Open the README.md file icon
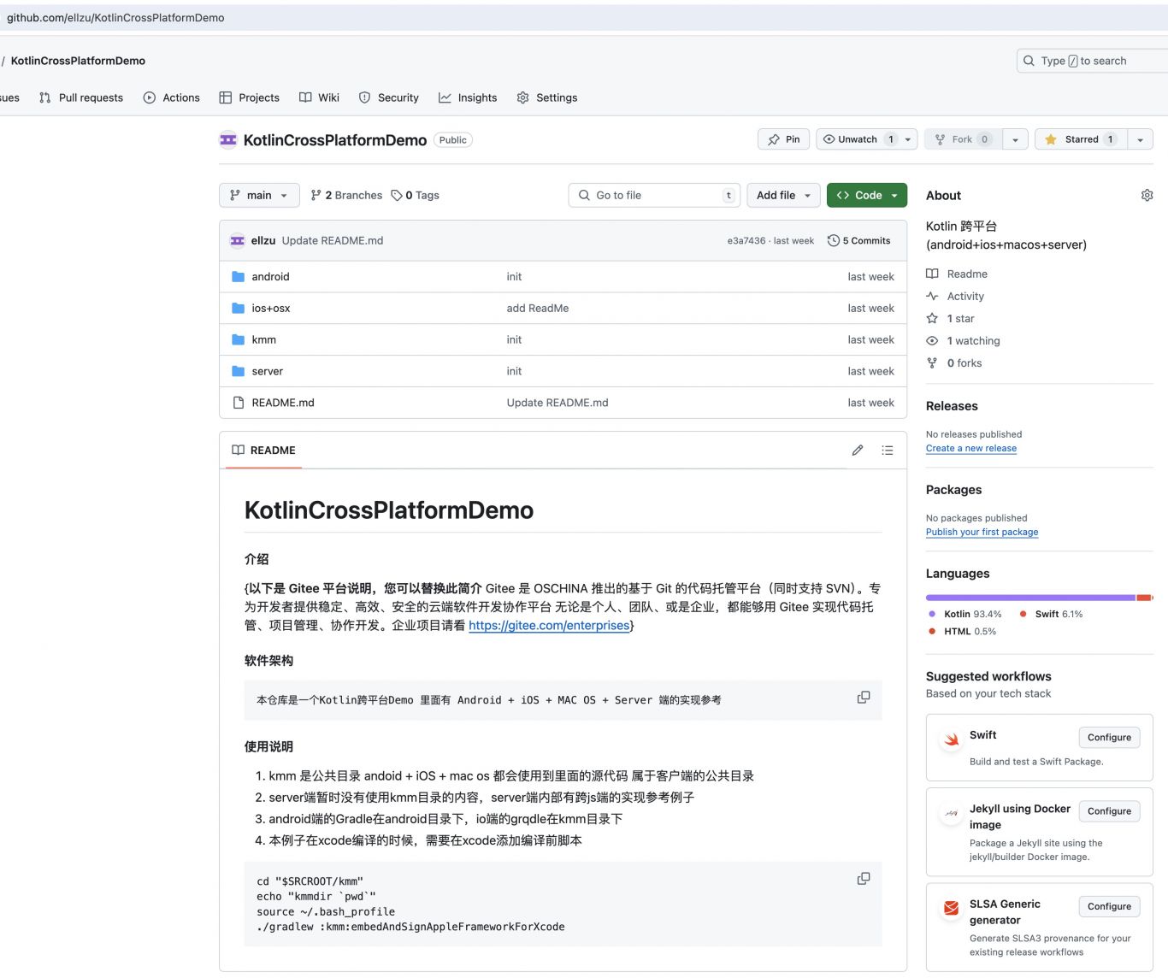The image size is (1168, 978). tap(239, 403)
